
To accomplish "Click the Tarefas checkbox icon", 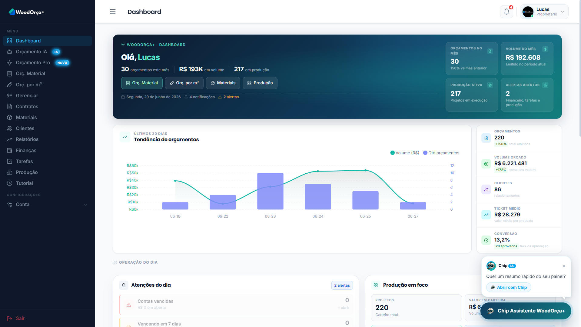I will (10, 162).
